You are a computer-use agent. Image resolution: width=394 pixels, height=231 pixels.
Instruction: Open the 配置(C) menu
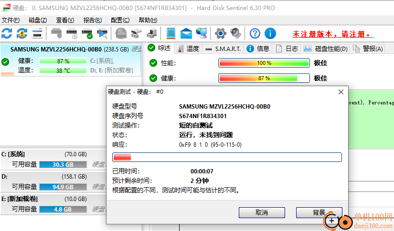tap(120, 20)
